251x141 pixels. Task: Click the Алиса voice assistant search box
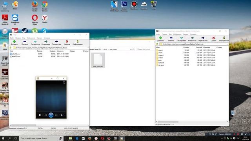tap(41, 138)
